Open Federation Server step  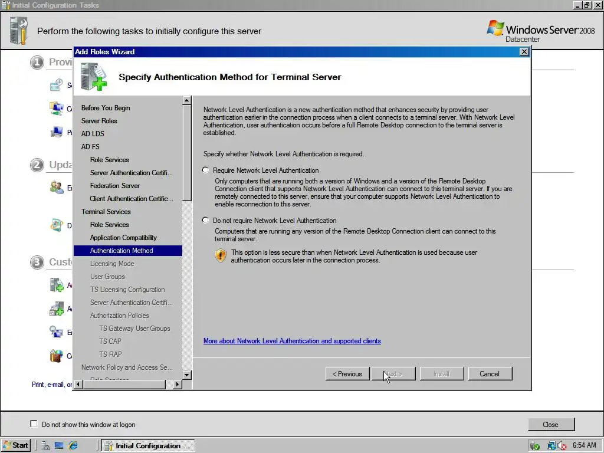click(x=115, y=186)
